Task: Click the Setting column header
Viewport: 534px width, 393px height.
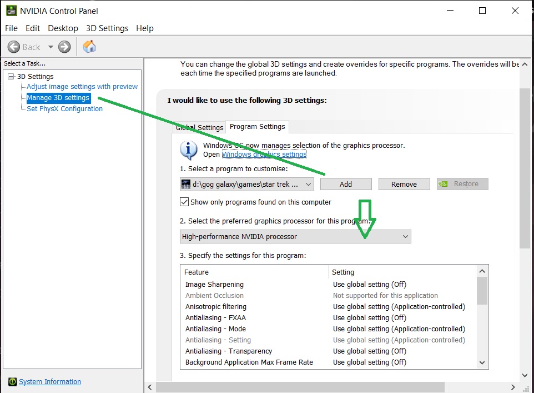Action: [x=402, y=272]
